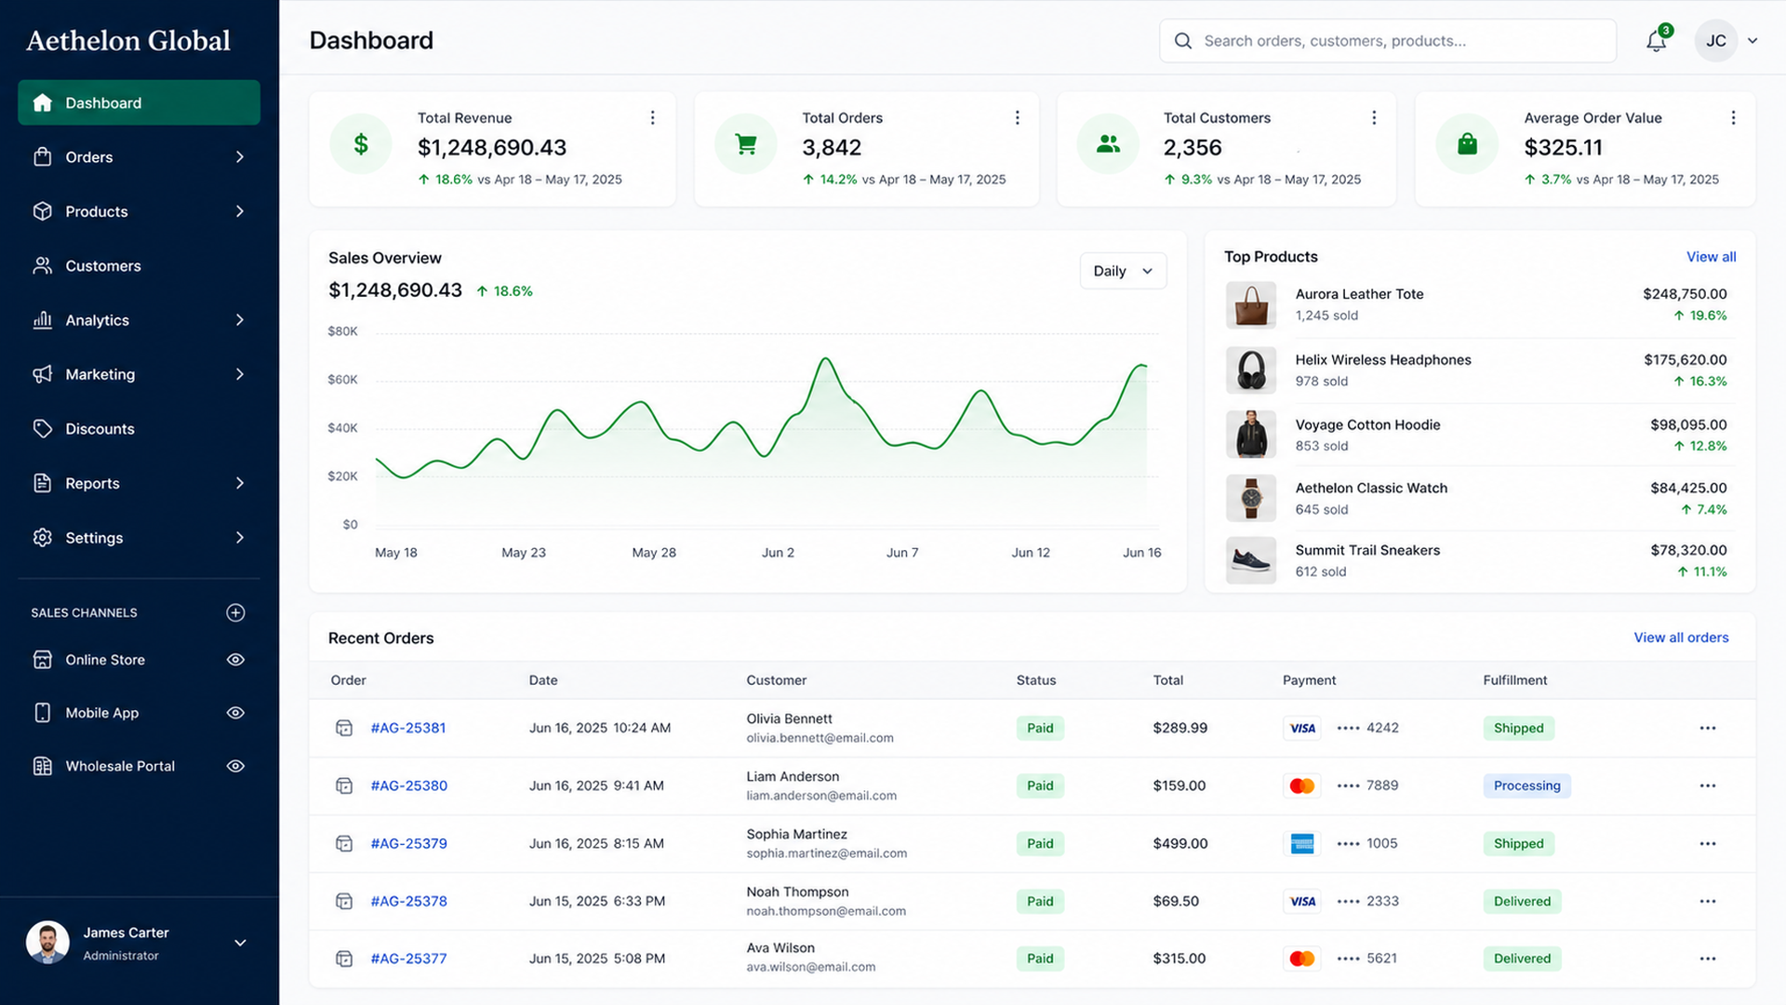
Task: Open order #AG-25381 link
Action: tap(408, 728)
